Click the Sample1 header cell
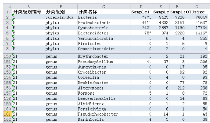 click(141, 12)
